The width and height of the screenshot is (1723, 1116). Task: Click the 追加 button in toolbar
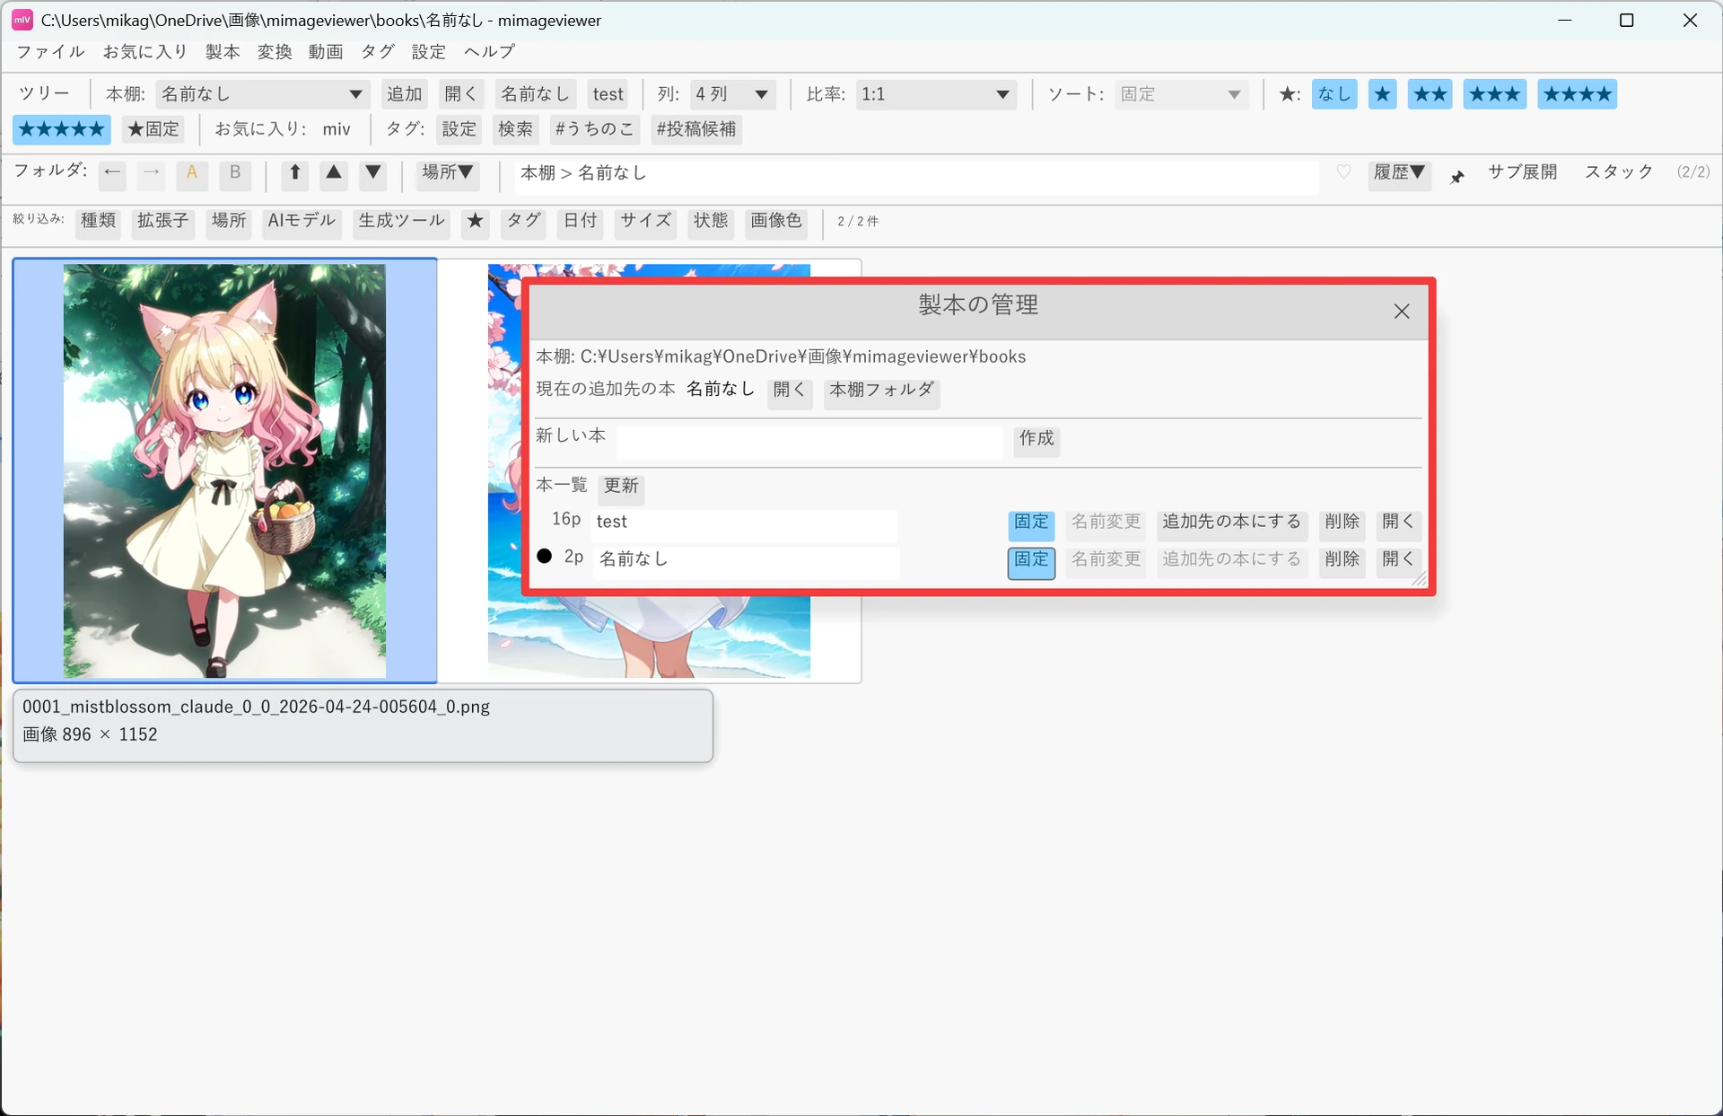click(x=405, y=94)
